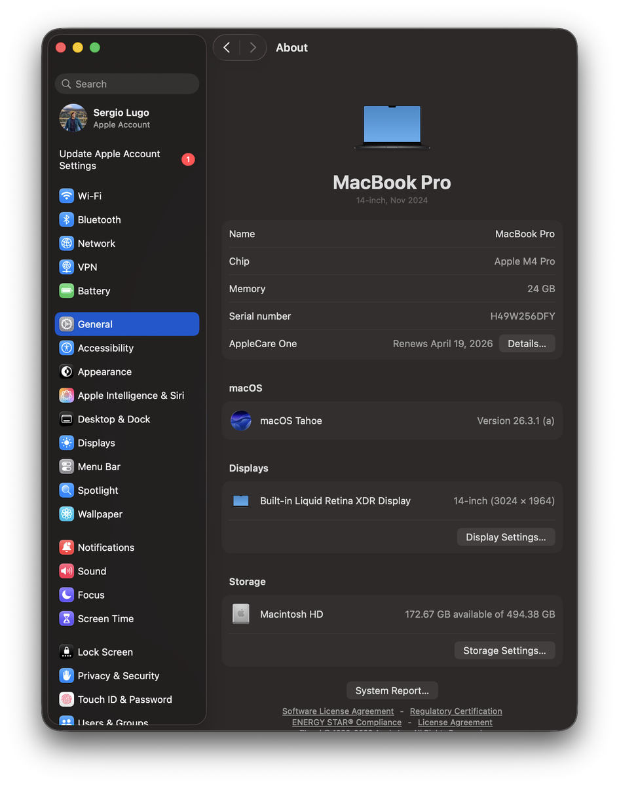
Task: Open Wi-Fi settings via its sidebar icon
Action: pyautogui.click(x=66, y=196)
